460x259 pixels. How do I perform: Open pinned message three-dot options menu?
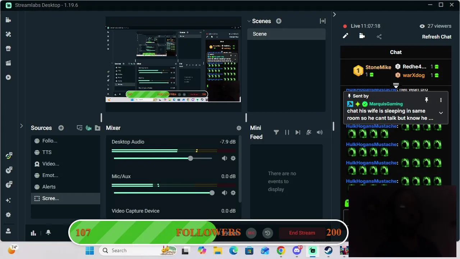tap(441, 100)
